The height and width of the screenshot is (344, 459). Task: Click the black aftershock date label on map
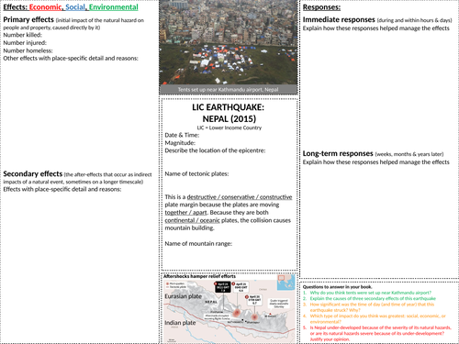tap(223, 287)
